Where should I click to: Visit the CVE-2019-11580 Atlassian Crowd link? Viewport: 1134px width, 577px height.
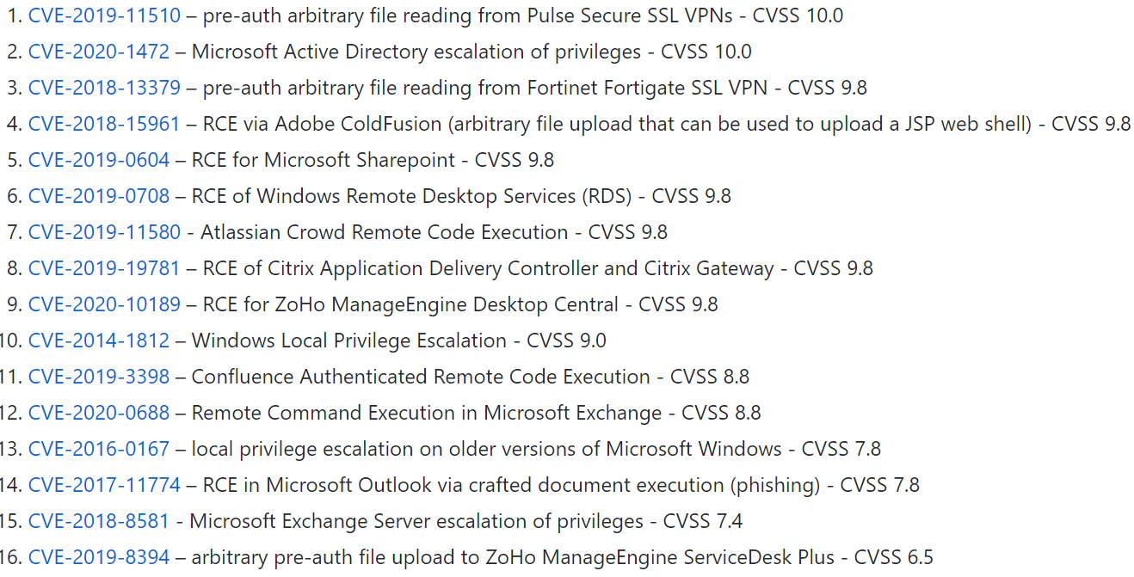(x=104, y=232)
